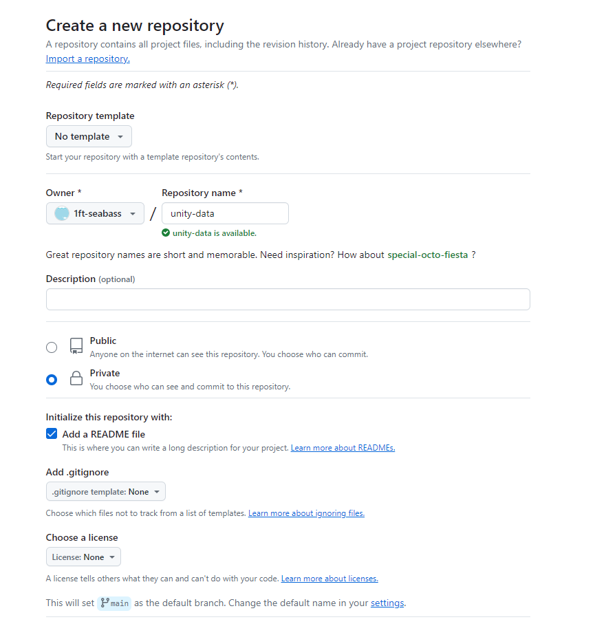Expand the Owner 1ft-seabass dropdown
Viewport: 595px width, 624px height.
coord(95,213)
